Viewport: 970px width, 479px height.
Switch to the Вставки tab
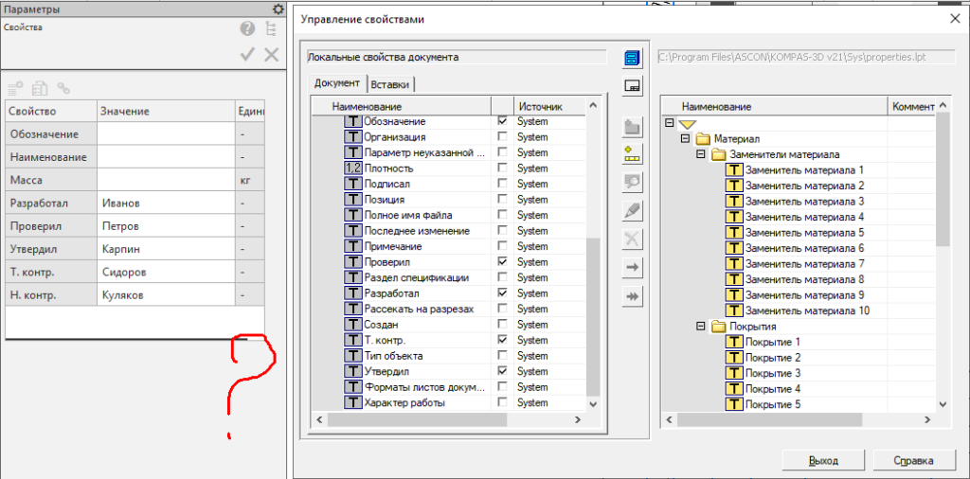(x=390, y=84)
